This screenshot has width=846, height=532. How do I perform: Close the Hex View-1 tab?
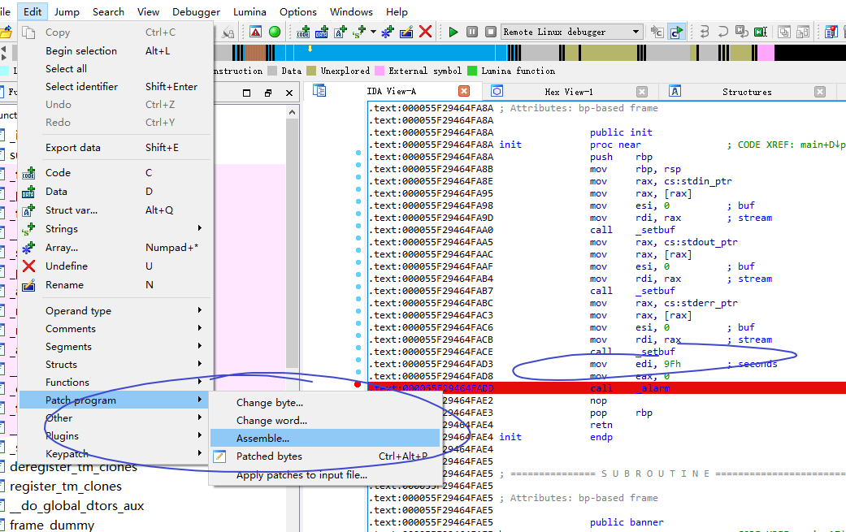coord(641,92)
